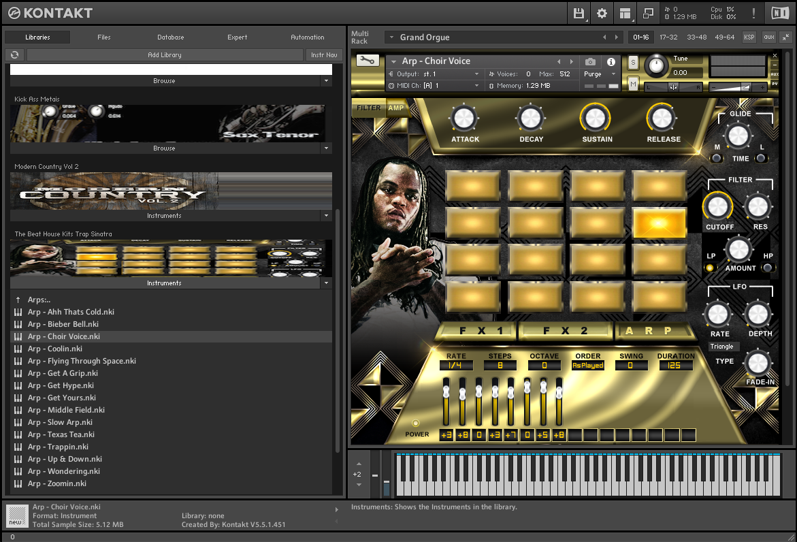
Task: Open the Arp - Choir Voice instrument name dropdown
Action: tap(393, 61)
